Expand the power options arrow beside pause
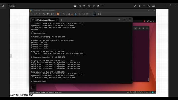178x100 pixels. click(x=60, y=14)
